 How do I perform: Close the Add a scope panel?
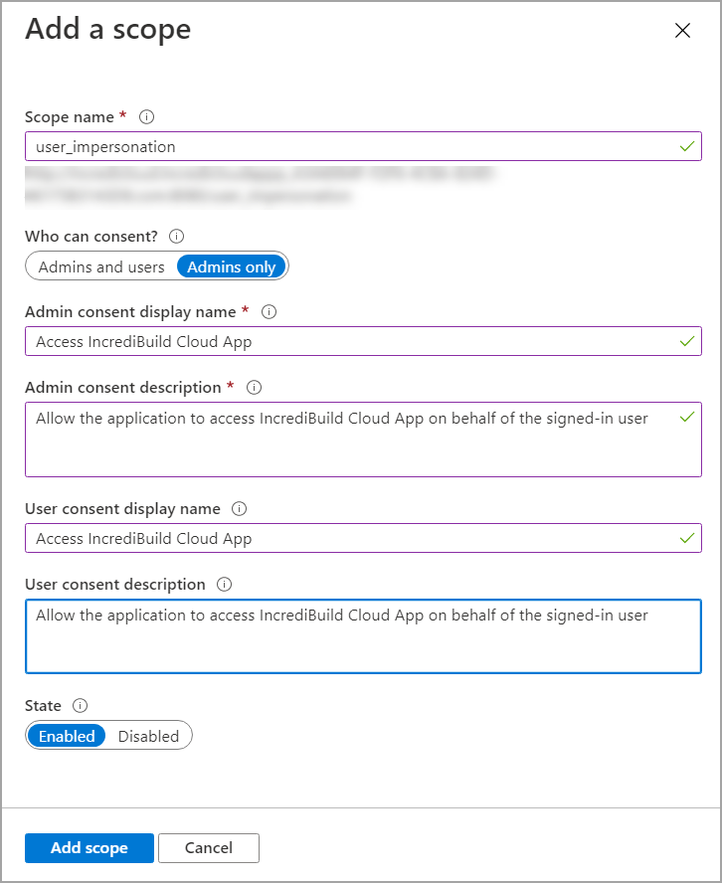(x=682, y=31)
